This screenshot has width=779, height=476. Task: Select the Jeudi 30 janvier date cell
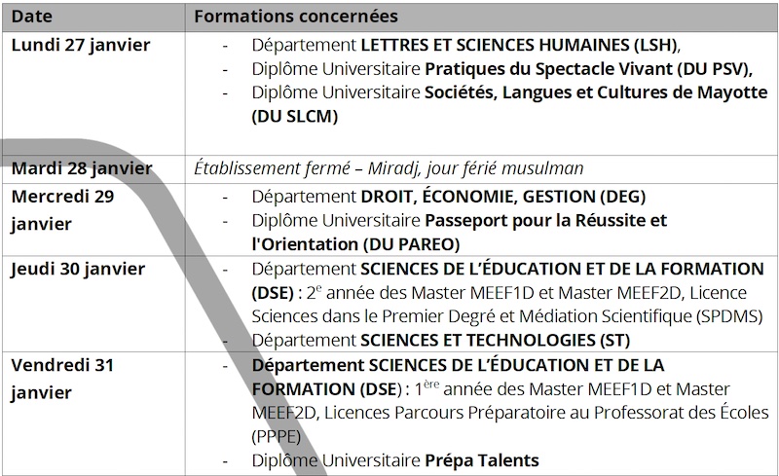click(93, 304)
